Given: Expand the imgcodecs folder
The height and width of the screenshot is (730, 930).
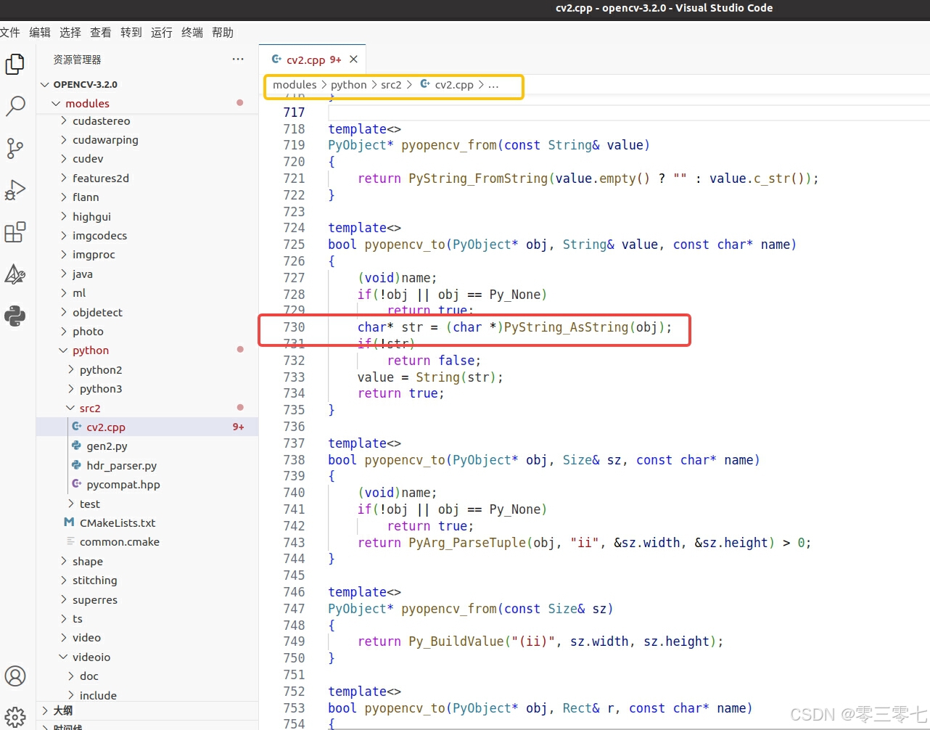Looking at the screenshot, I should point(147,236).
